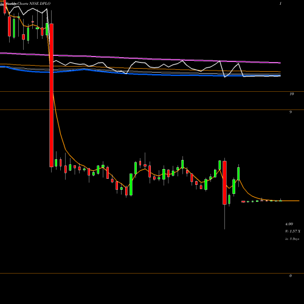The width and height of the screenshot is (304, 304).
Task: Click the tall red crash candlestick
Action: tap(52, 95)
